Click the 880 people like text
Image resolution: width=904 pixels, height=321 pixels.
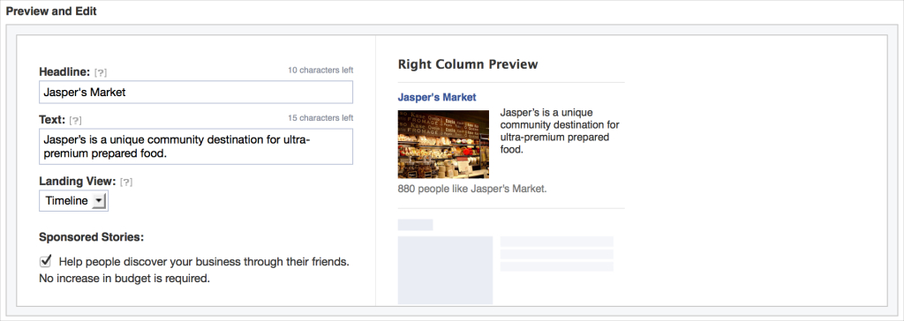pyautogui.click(x=472, y=189)
